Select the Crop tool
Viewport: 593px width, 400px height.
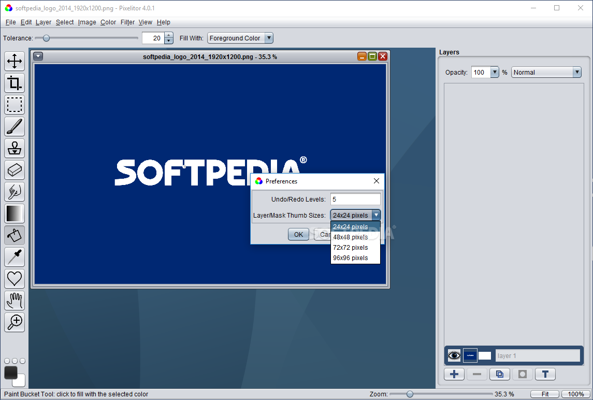[x=15, y=83]
